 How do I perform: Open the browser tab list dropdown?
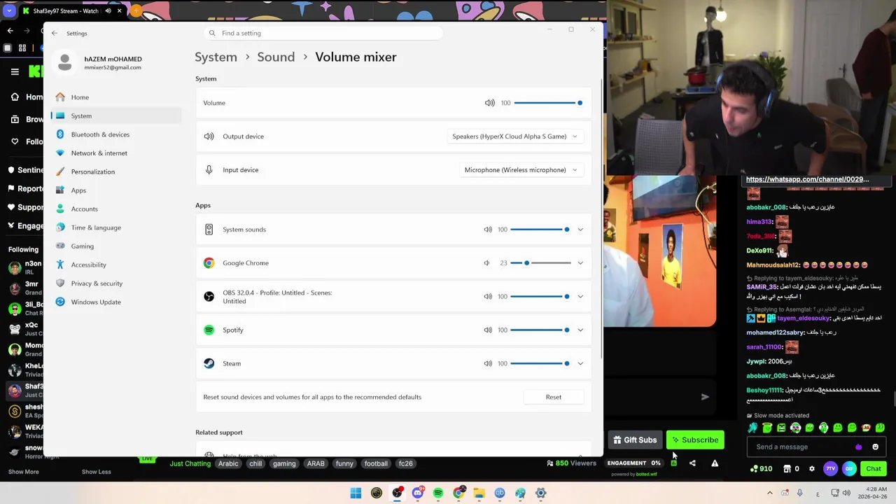pyautogui.click(x=9, y=11)
